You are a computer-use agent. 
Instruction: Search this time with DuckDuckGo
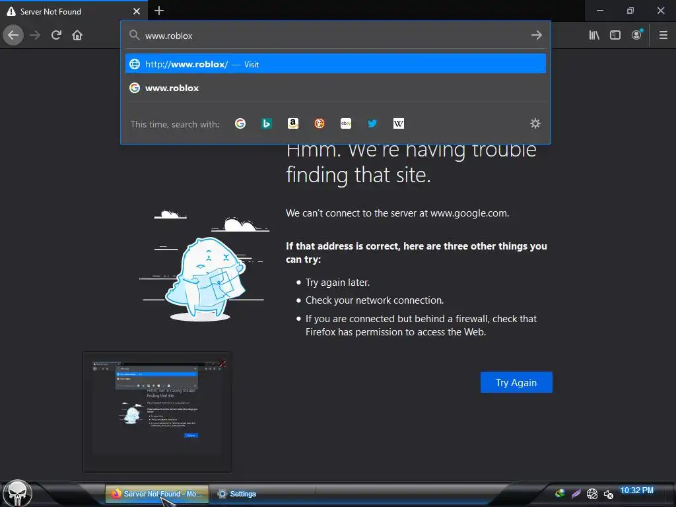coord(320,123)
